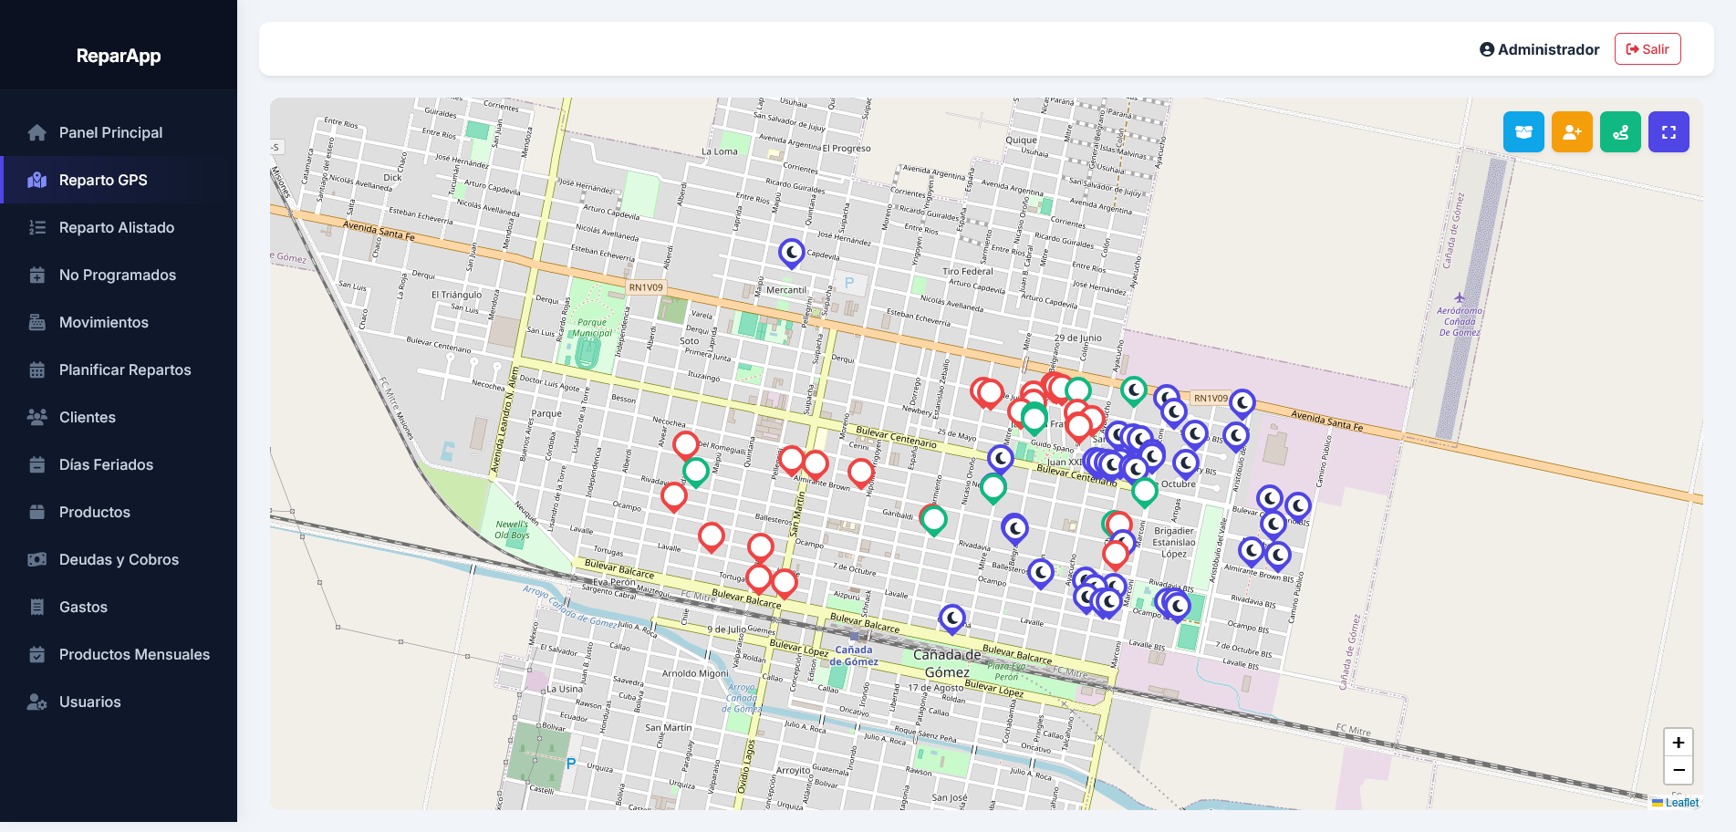The image size is (1736, 832).
Task: Select the green marker near Rivadavia west
Action: [696, 473]
